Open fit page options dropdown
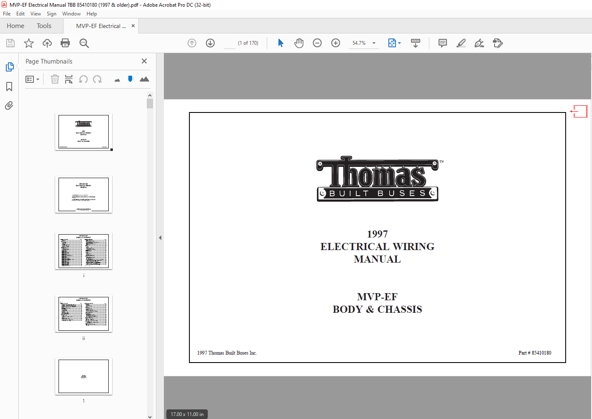592x419 pixels. click(x=394, y=43)
